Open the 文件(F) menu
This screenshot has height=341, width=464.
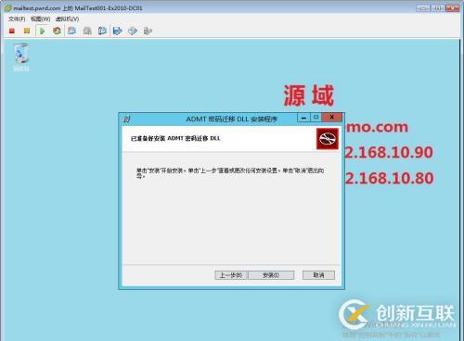17,19
